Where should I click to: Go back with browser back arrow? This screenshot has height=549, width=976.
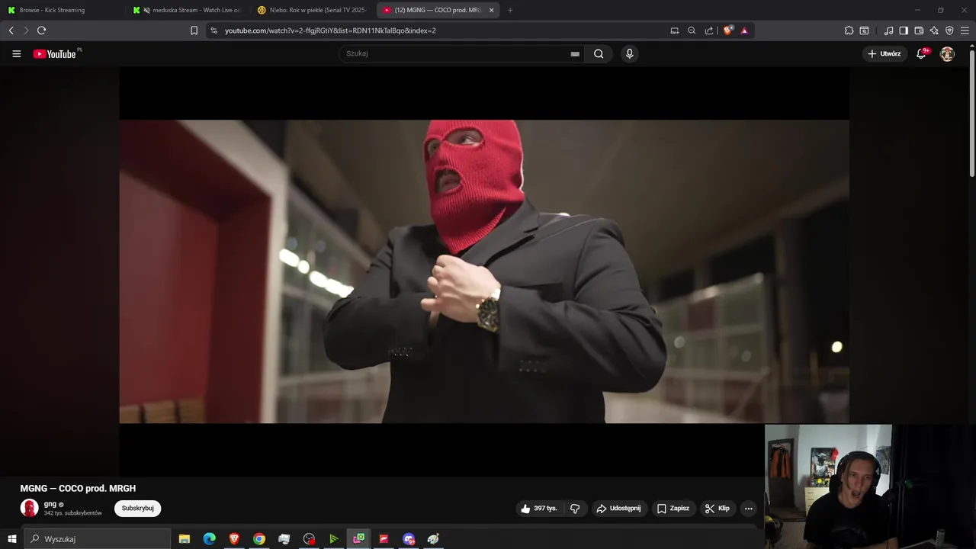[x=11, y=30]
